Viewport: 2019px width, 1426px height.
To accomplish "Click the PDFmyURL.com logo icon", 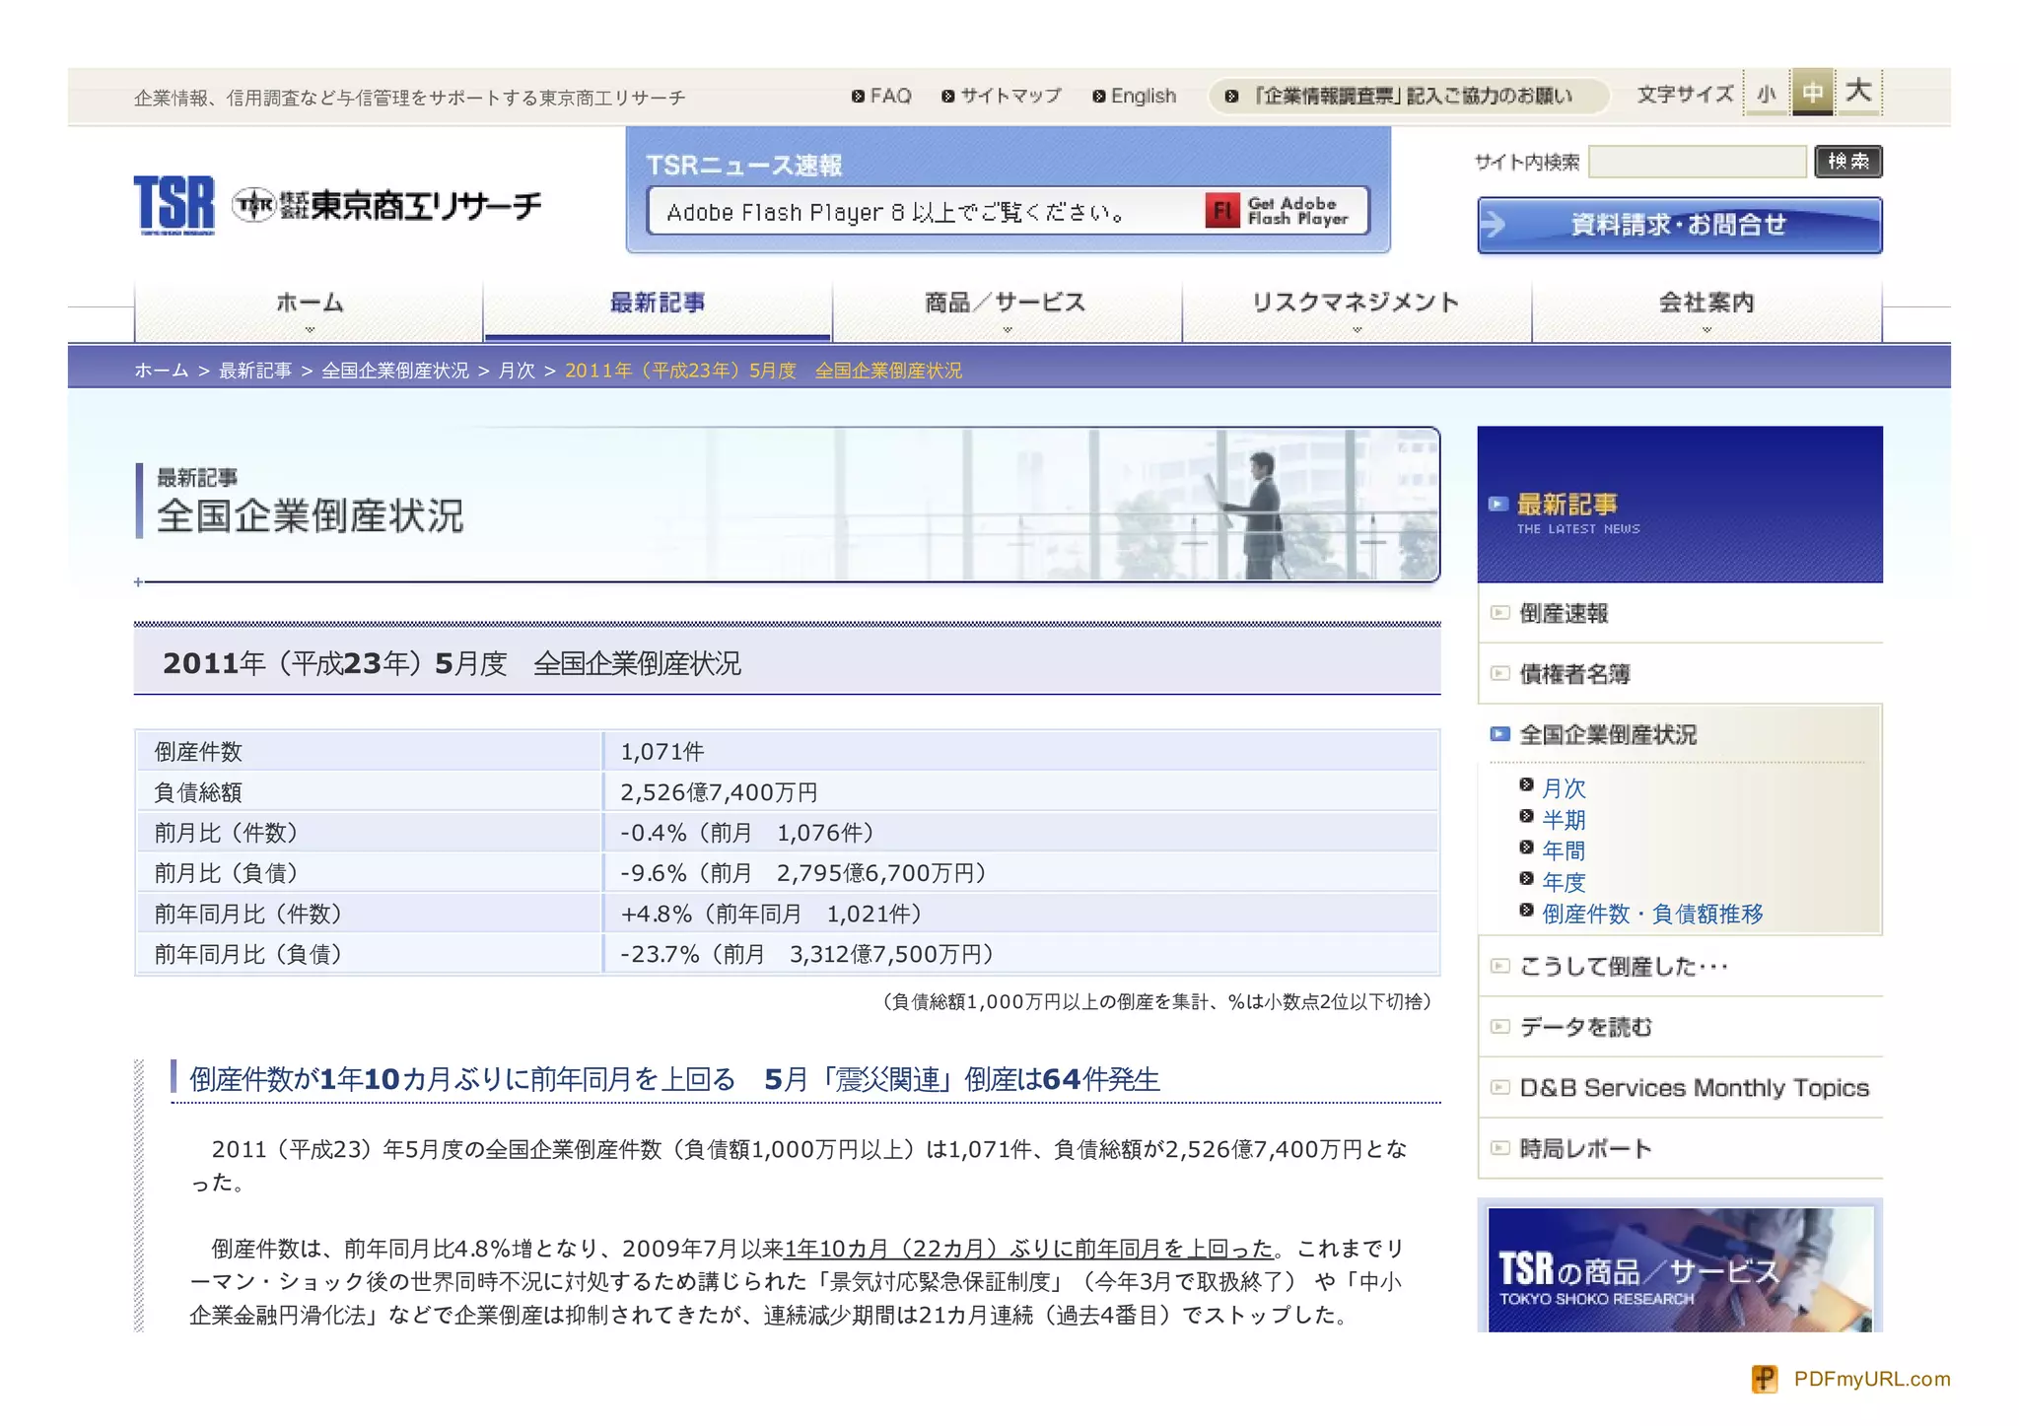I will (1764, 1379).
